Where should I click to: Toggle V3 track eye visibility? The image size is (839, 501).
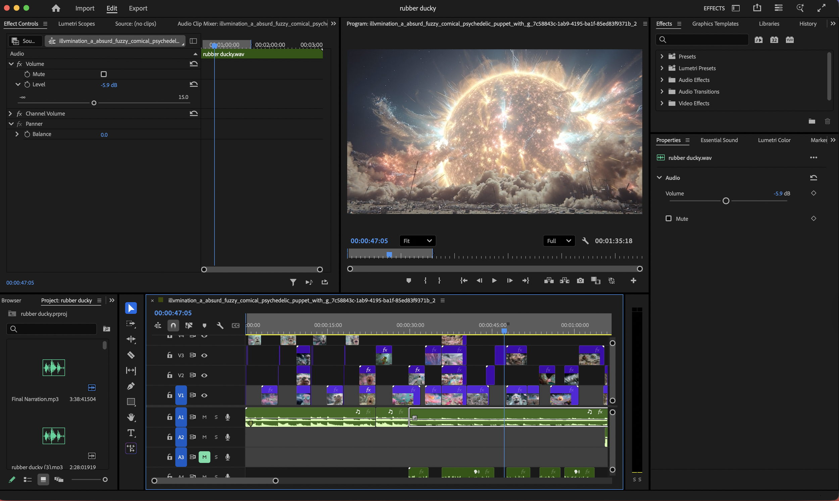204,355
